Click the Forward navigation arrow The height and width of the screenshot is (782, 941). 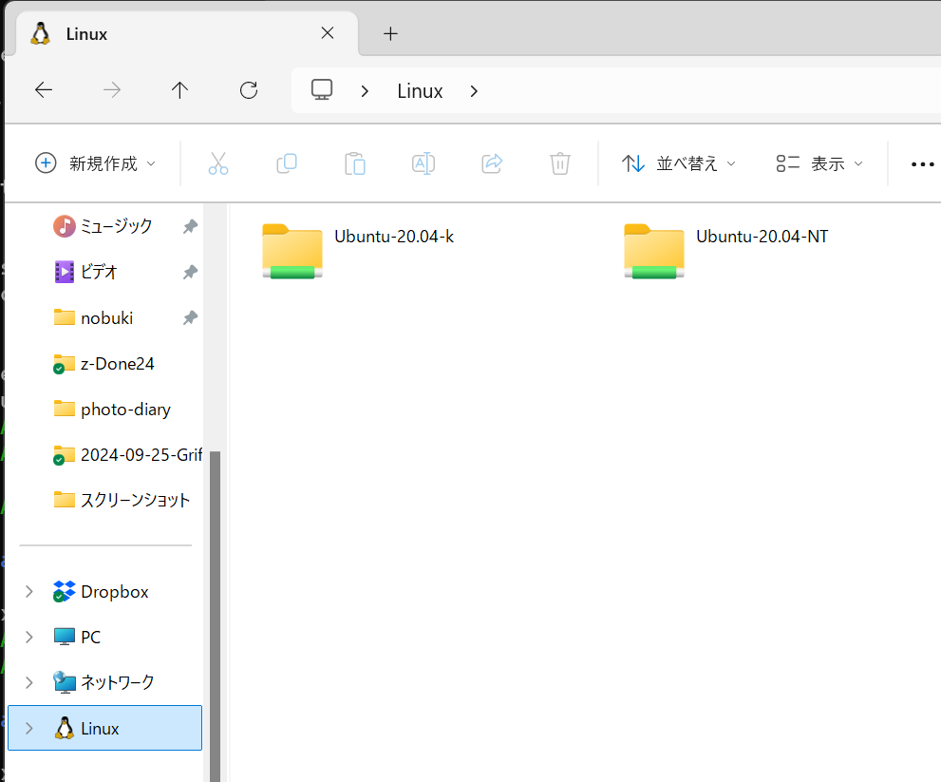point(112,90)
